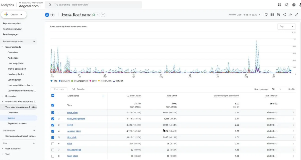The image size is (301, 160).
Task: Click the table search magnifier icon
Action: (74, 89)
